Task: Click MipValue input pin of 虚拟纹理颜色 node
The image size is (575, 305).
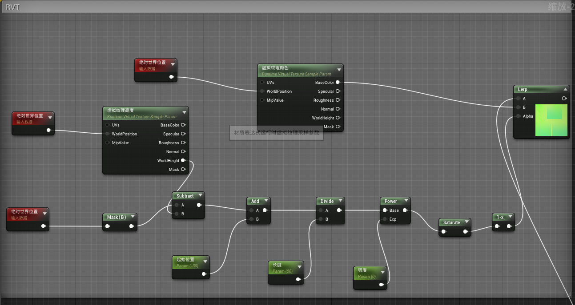Action: click(262, 100)
